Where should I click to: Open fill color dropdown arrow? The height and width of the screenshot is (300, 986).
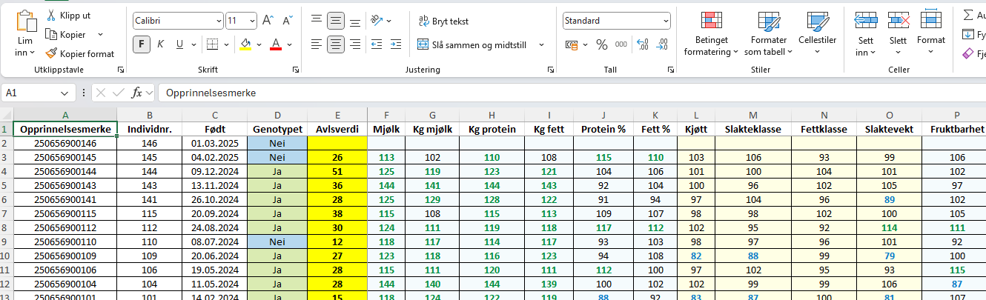pos(259,44)
